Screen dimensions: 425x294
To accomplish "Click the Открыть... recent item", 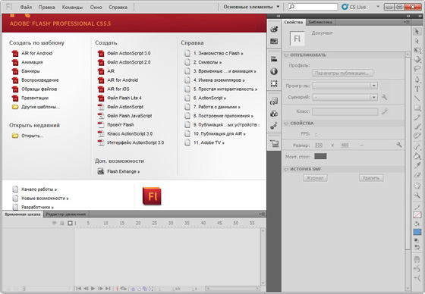I will tap(27, 136).
